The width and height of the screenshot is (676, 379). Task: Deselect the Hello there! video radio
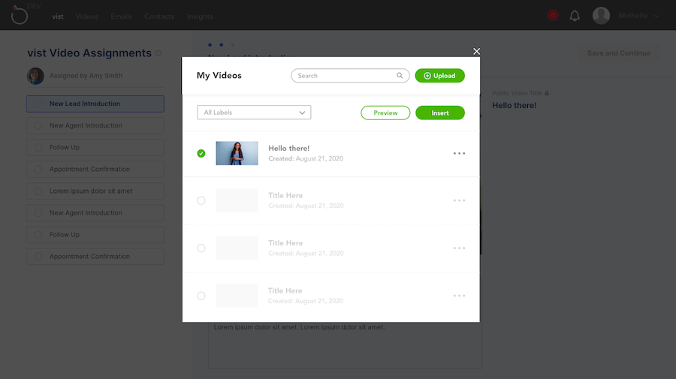click(201, 153)
